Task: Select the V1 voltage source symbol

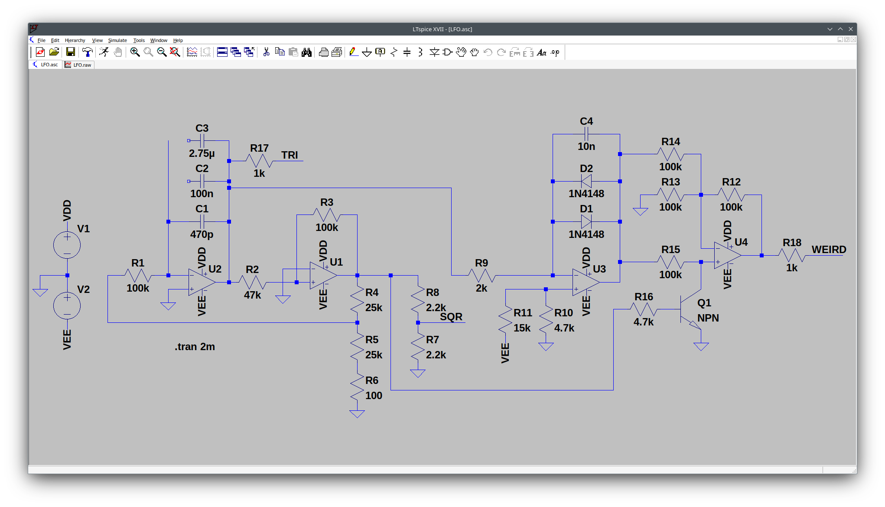Action: pos(67,245)
